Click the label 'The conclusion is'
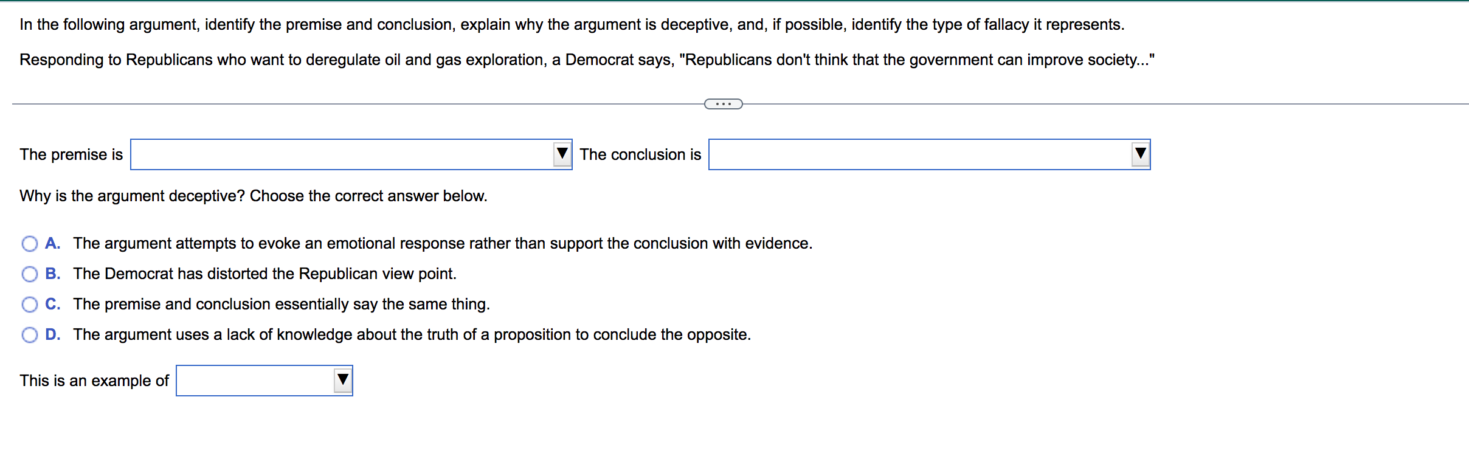The height and width of the screenshot is (473, 1469). (x=640, y=154)
